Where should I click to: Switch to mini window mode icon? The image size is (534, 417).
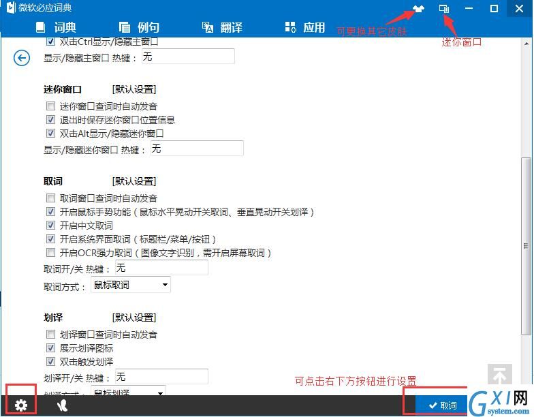444,8
